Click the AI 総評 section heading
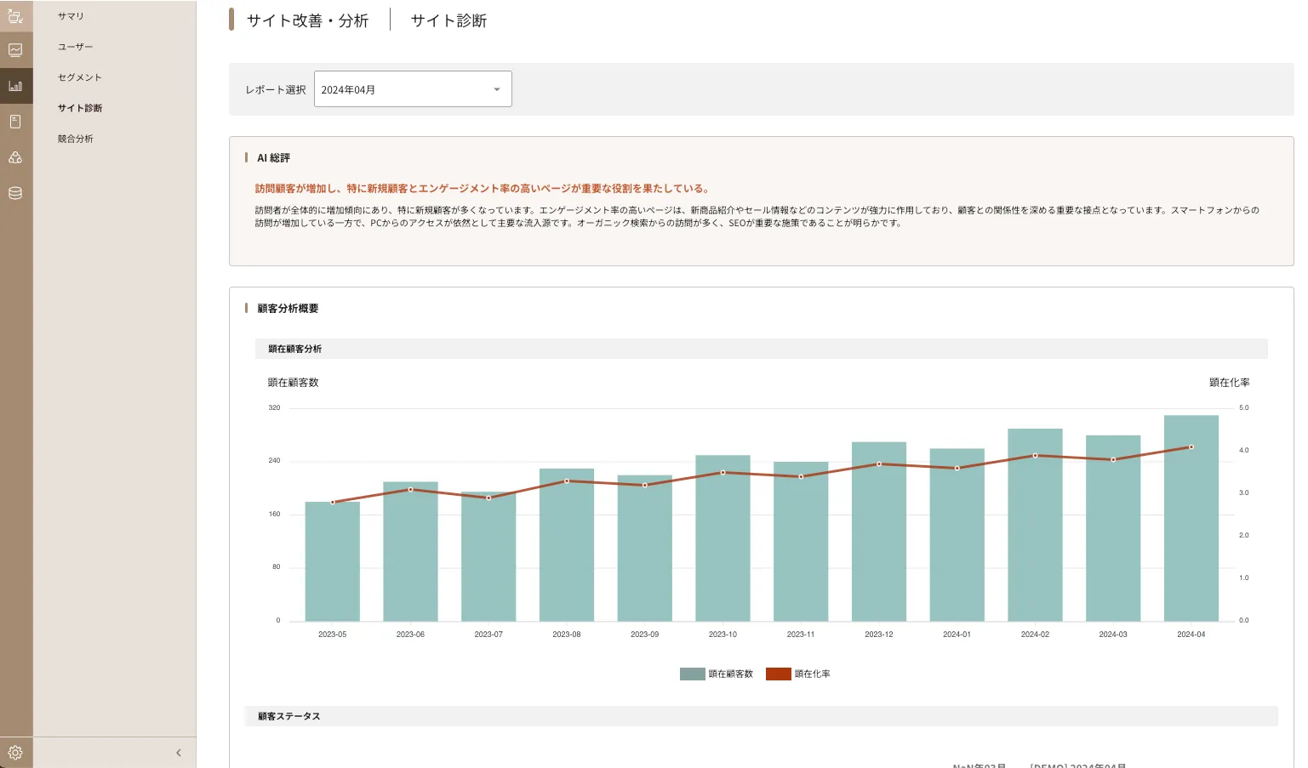This screenshot has height=768, width=1308. pos(274,158)
